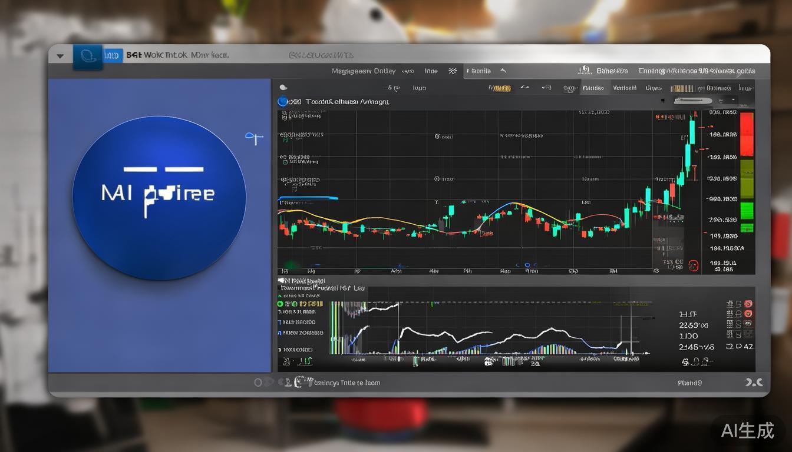This screenshot has width=792, height=452.
Task: Click the red circle icon at the chart's bottom right
Action: coord(693,265)
